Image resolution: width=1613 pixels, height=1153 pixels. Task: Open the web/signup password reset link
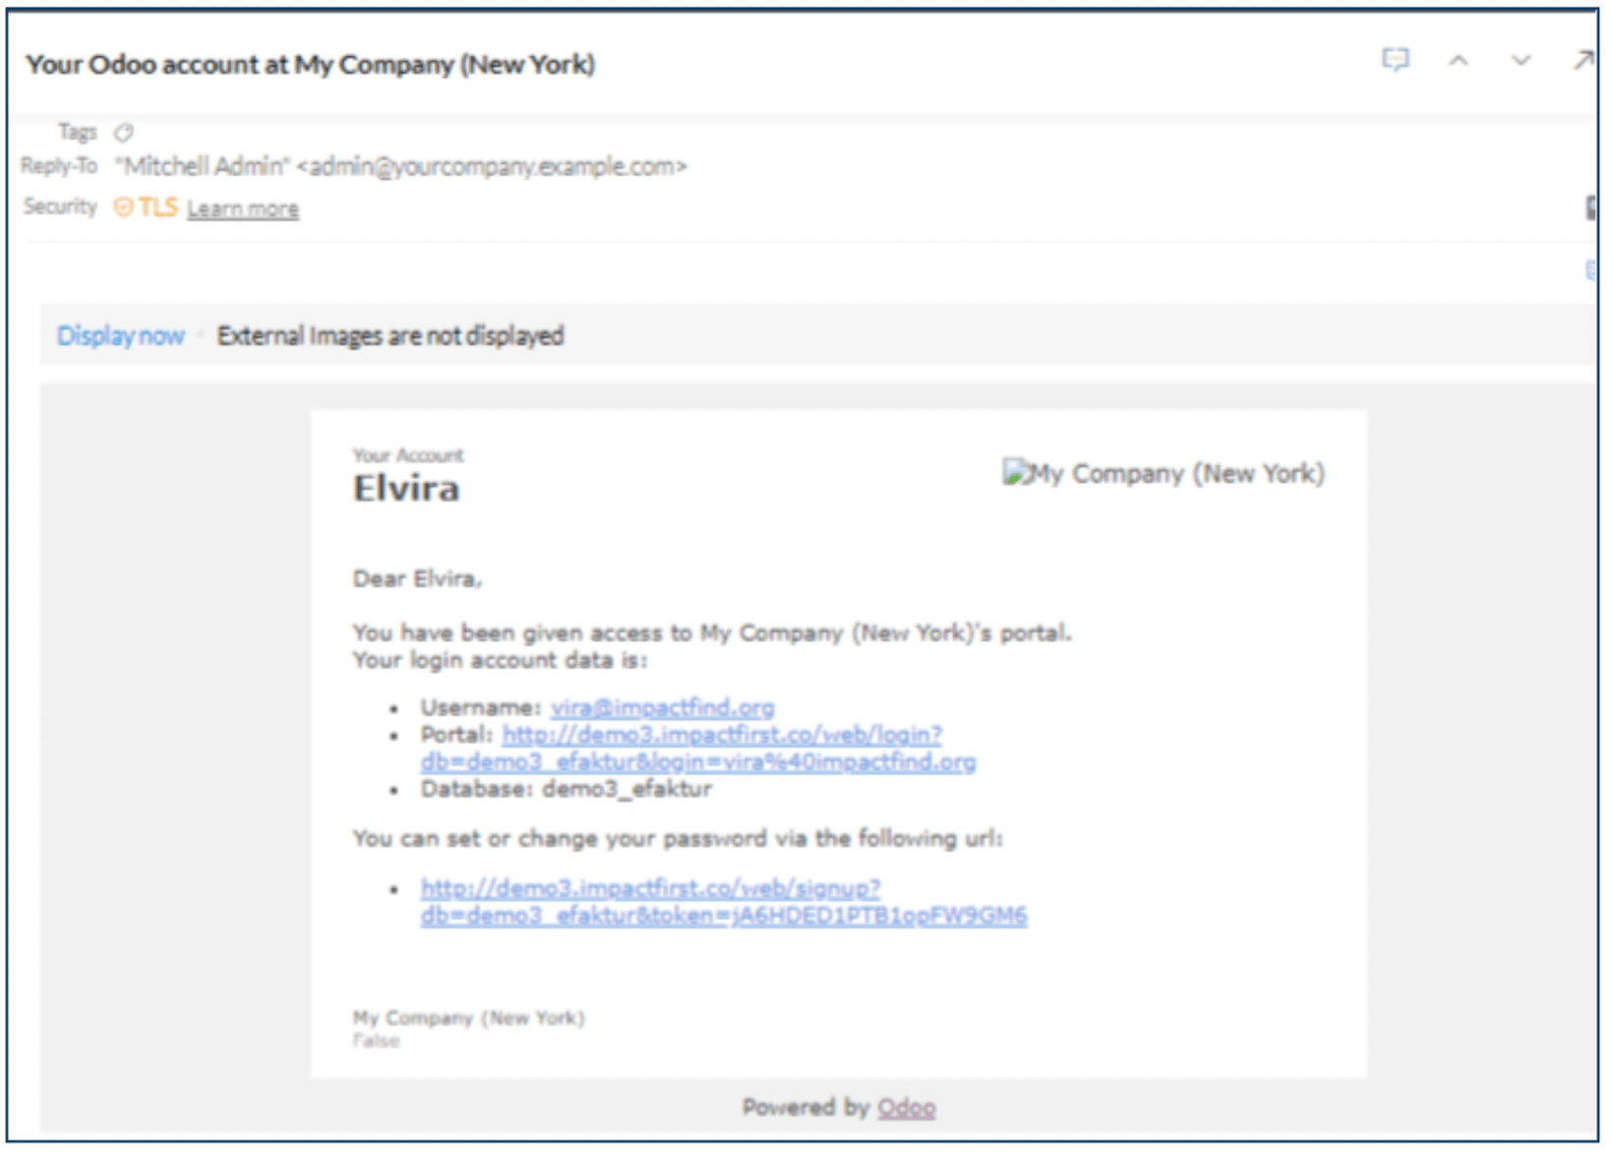(723, 901)
